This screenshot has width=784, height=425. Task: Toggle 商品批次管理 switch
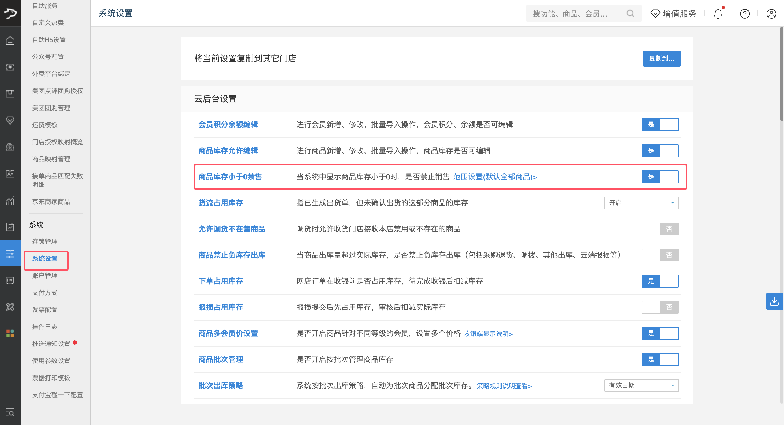click(660, 360)
